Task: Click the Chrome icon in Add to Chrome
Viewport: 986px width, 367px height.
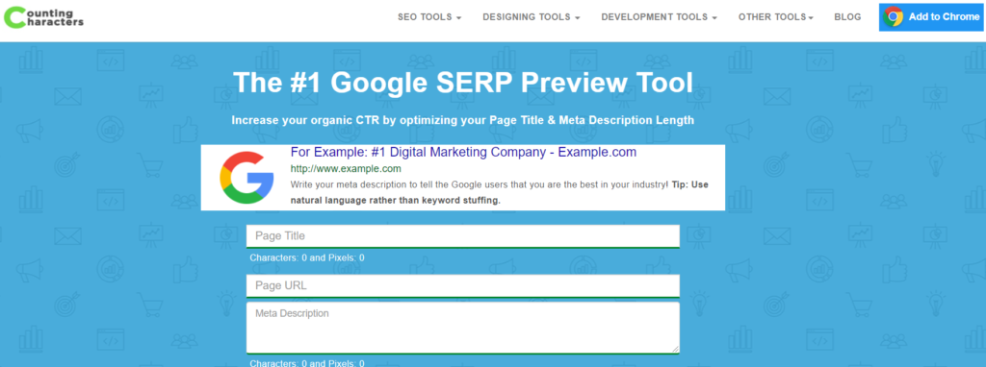Action: point(893,17)
